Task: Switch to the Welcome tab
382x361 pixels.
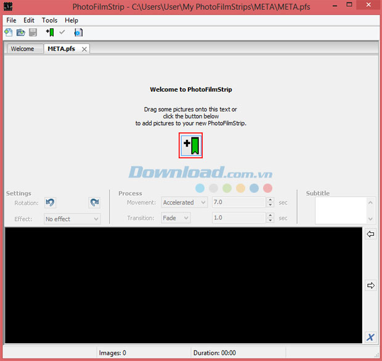Action: 25,49
